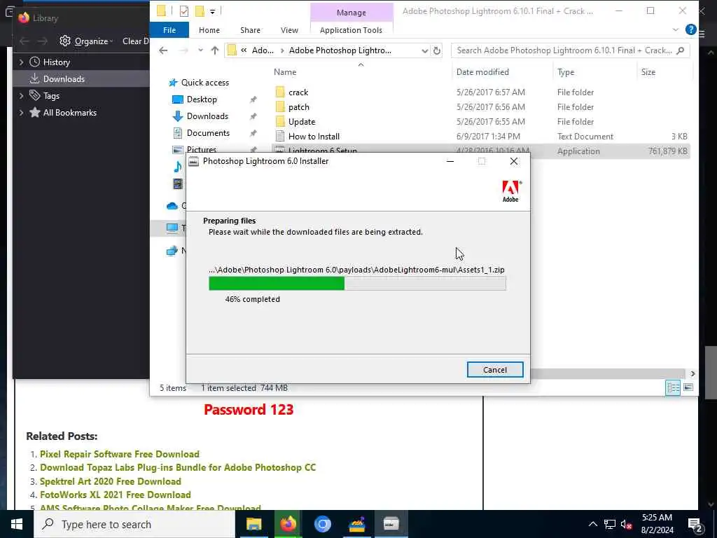The width and height of the screenshot is (717, 538).
Task: Click the Explorer horizontal scrollbar right arrow
Action: (692, 374)
